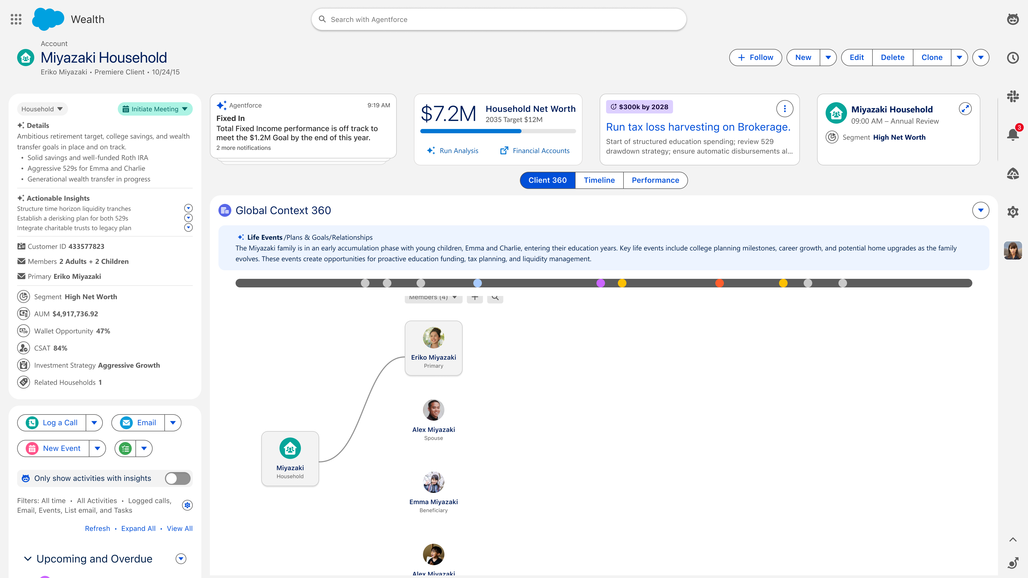Click the Search with Agentforce field
This screenshot has height=578, width=1028.
(x=499, y=19)
